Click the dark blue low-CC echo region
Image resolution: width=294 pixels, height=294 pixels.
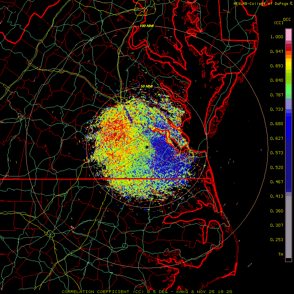pyautogui.click(x=167, y=154)
